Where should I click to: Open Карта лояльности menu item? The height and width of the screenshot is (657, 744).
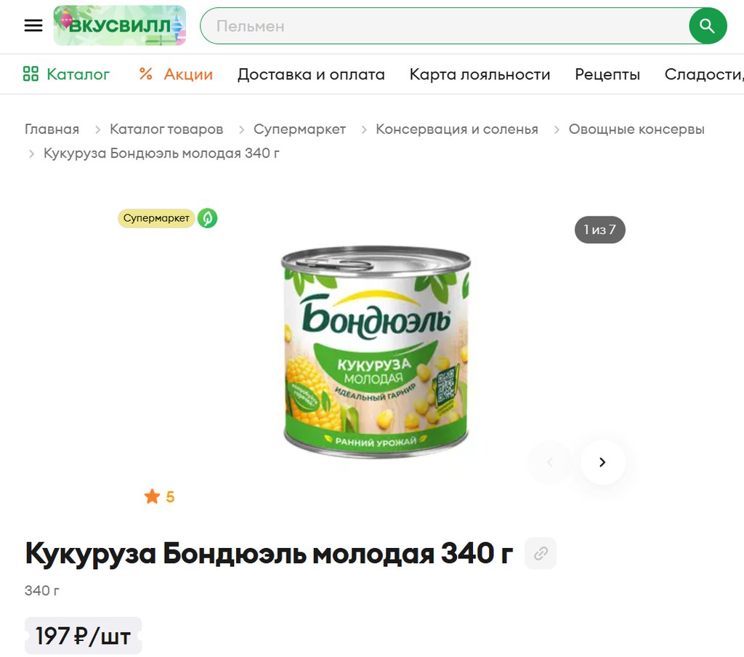pyautogui.click(x=480, y=74)
